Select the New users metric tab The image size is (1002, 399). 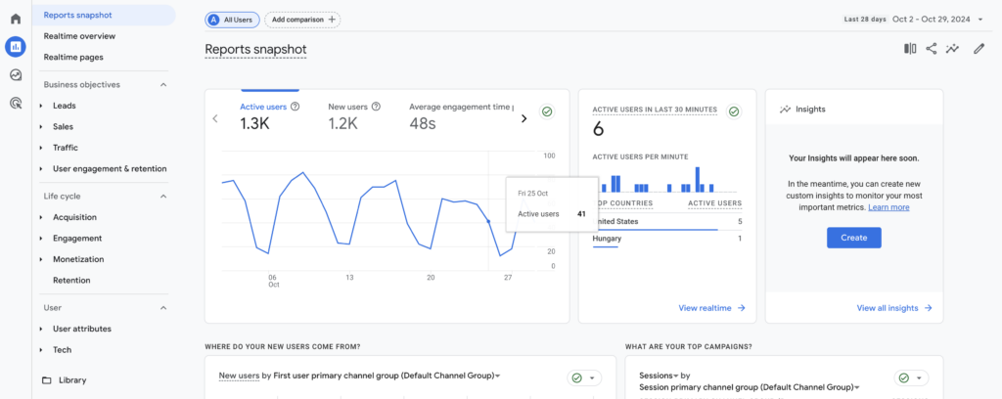point(354,115)
